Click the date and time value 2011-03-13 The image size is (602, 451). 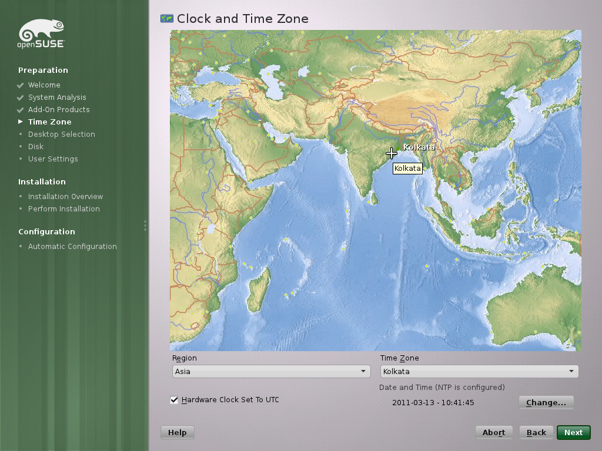(433, 403)
